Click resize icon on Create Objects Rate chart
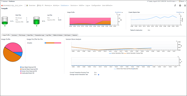Image resolution: width=187 pixels, height=96 pixels. point(179,14)
